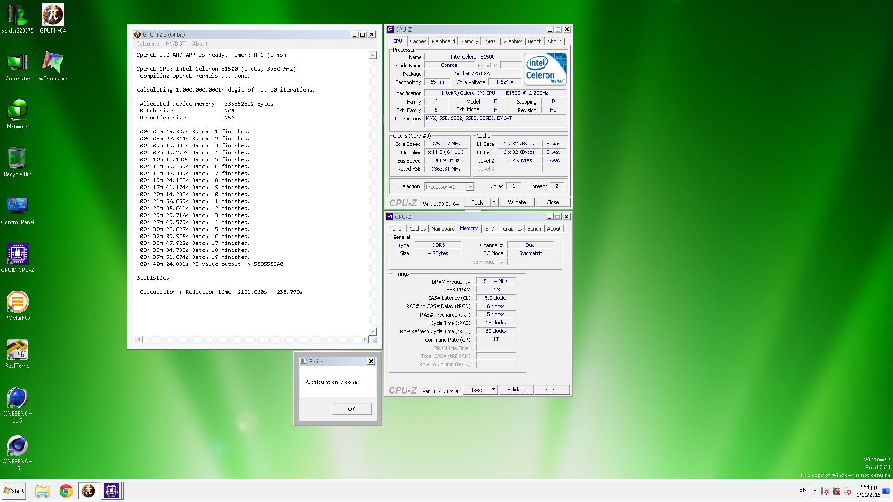Open Processor #1 selection dropdown
Screen dimensions: 893x502
click(449, 187)
